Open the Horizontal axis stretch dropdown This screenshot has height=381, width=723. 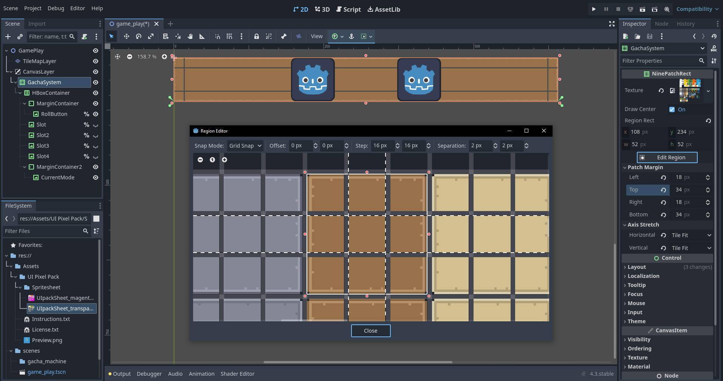[691, 235]
